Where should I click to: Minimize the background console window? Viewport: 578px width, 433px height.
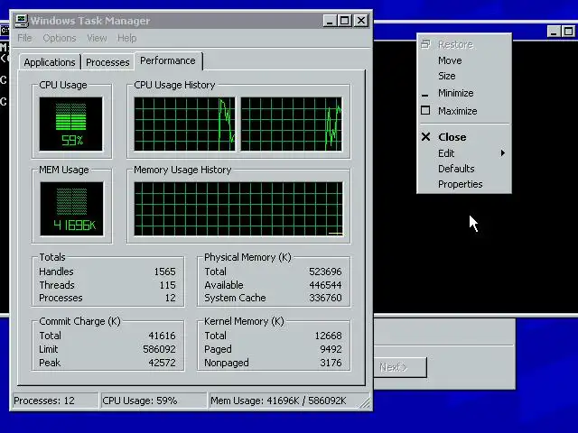click(x=554, y=32)
